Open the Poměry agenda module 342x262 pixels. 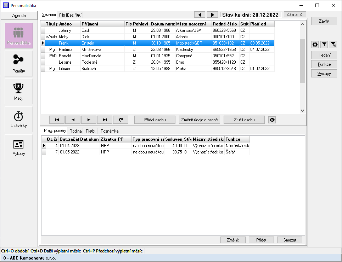point(19,63)
